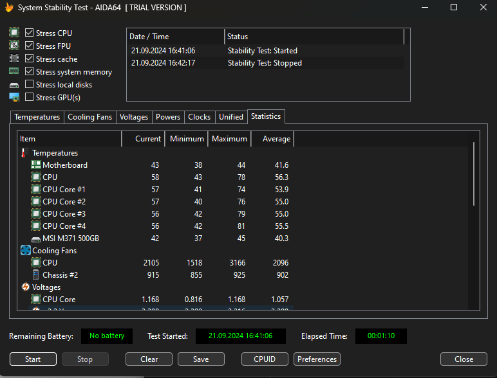This screenshot has width=497, height=378.
Task: Click the AIDA64 flame icon in title bar
Action: [x=9, y=7]
